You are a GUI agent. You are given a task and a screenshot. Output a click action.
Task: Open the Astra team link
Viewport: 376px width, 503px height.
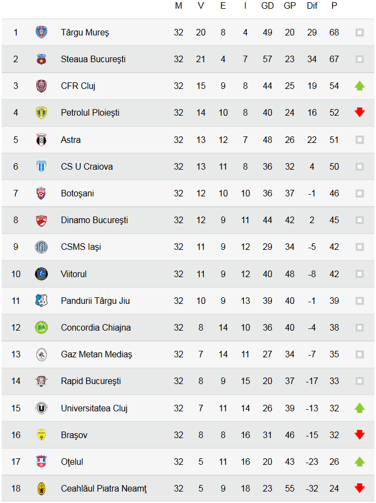pos(71,140)
